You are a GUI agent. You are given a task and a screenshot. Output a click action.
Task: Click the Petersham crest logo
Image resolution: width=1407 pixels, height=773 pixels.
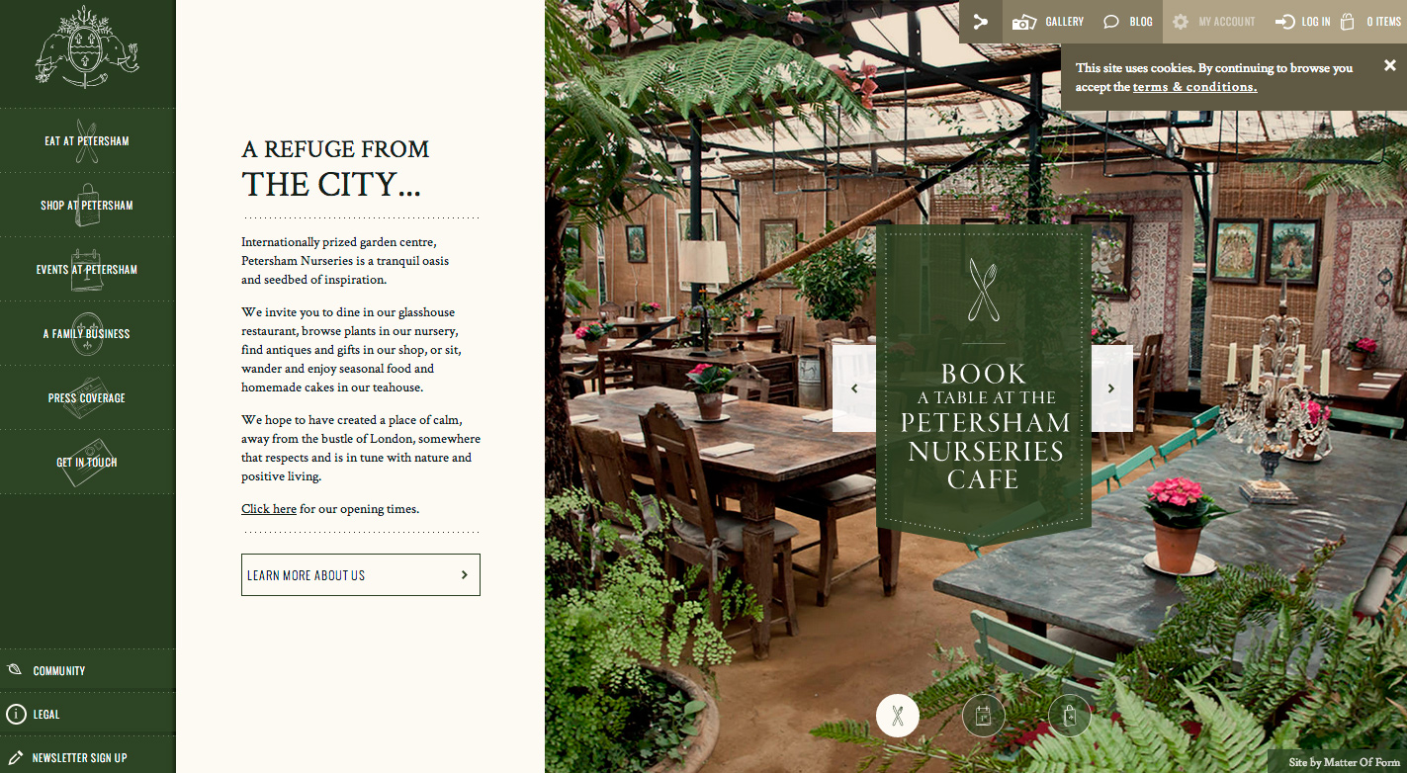(87, 46)
